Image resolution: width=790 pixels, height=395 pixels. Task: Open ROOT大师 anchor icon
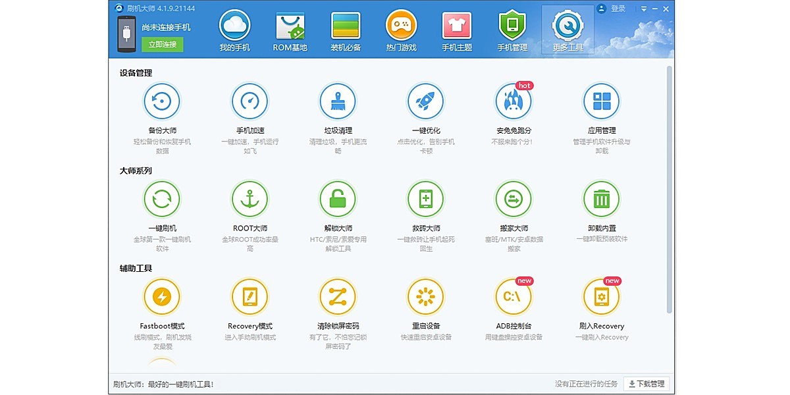pos(250,199)
